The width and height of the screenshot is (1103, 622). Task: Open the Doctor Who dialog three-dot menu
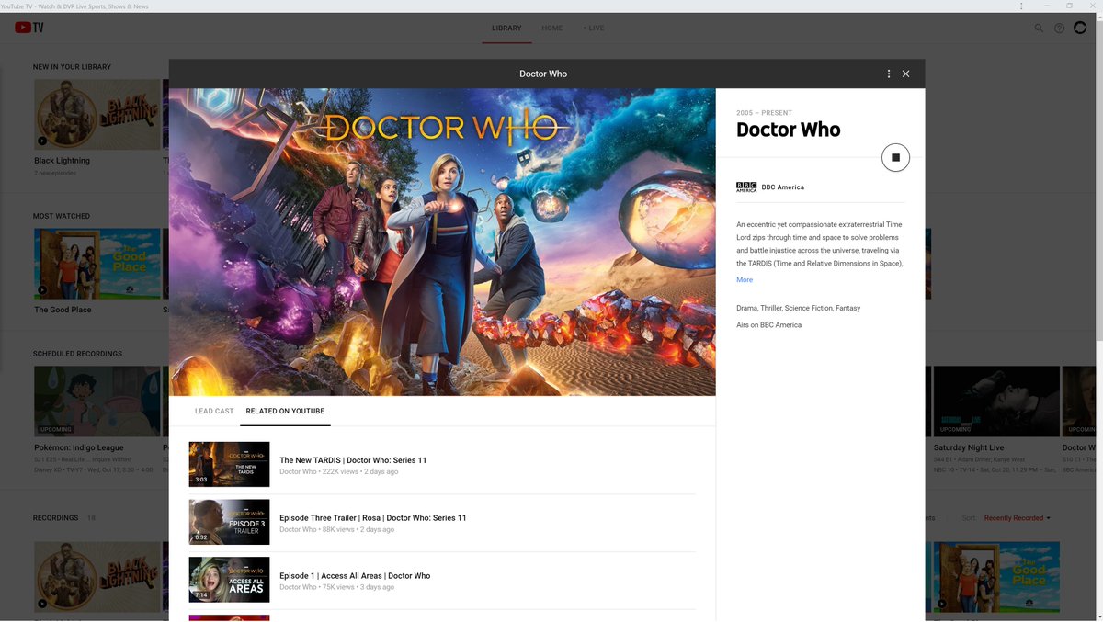click(889, 74)
